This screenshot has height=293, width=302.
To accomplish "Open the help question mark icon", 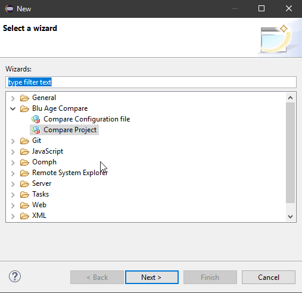I will click(x=15, y=276).
